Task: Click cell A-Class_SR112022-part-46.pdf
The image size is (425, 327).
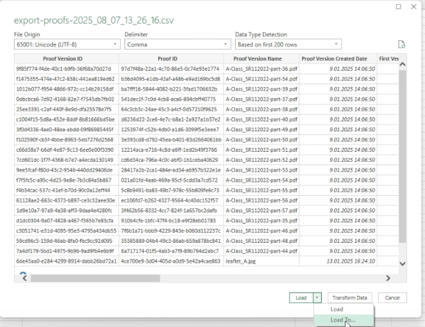Action: 261,231
